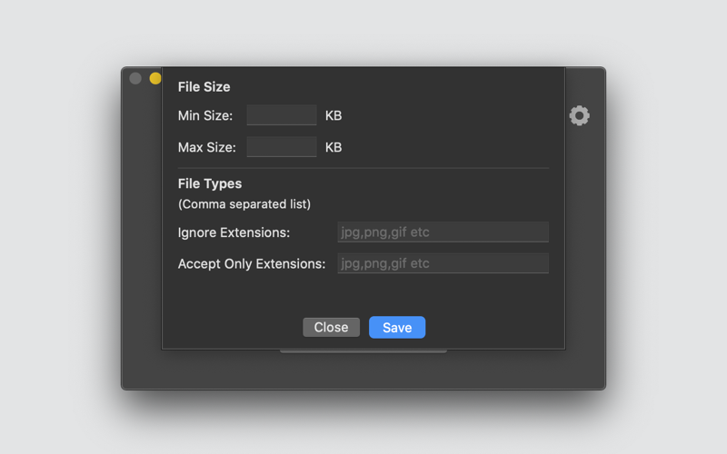Click the File Size heading
This screenshot has width=727, height=454.
coord(204,87)
